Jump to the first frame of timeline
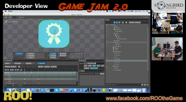This screenshot has height=102, width=186. point(6,70)
